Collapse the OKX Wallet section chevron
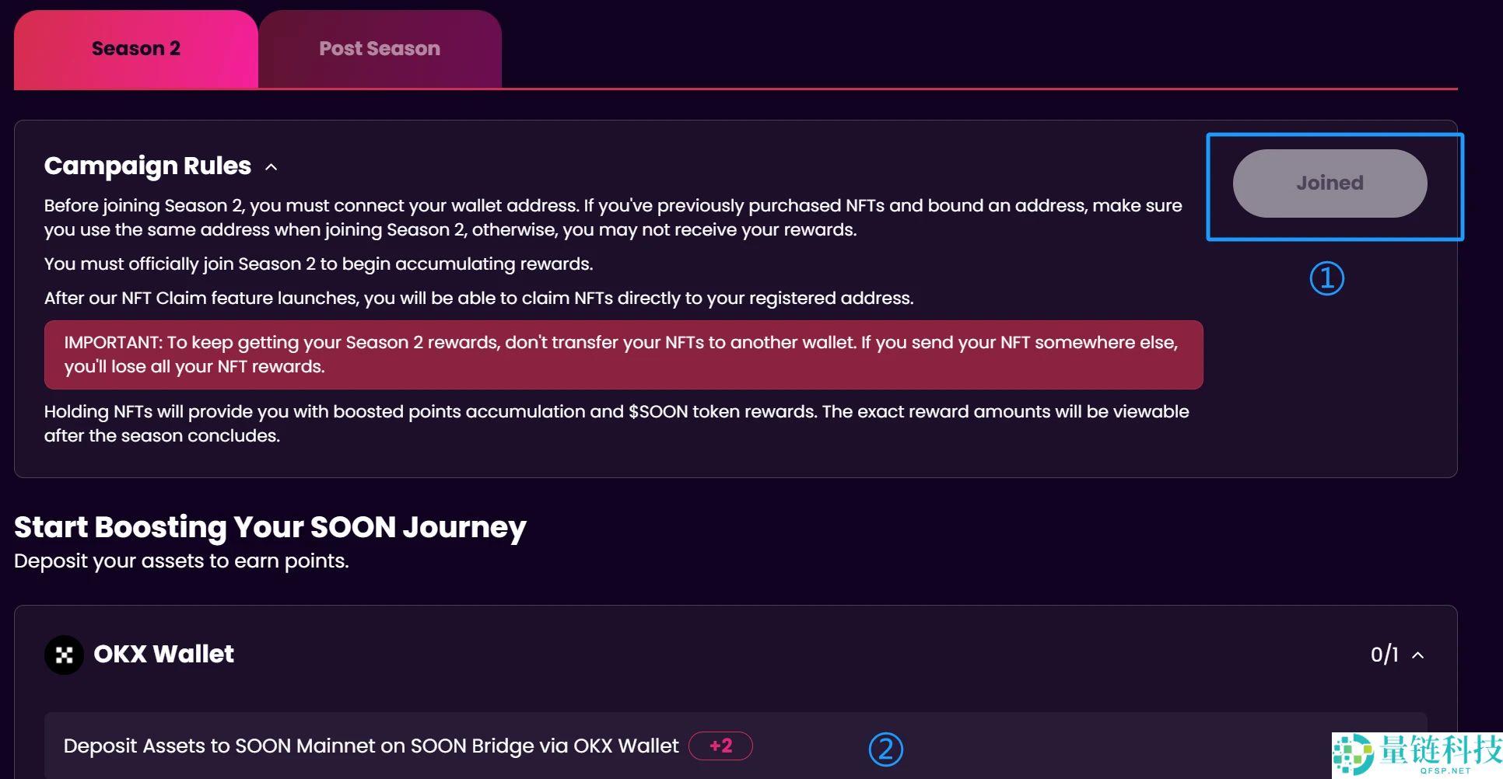Image resolution: width=1503 pixels, height=779 pixels. click(x=1418, y=655)
